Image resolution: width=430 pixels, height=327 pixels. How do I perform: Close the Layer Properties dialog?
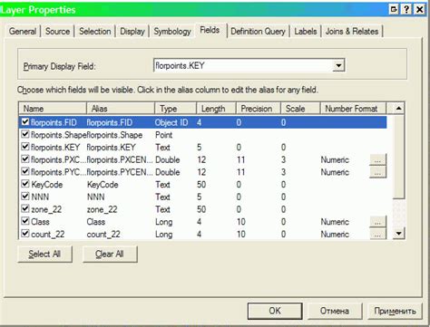pyautogui.click(x=420, y=10)
